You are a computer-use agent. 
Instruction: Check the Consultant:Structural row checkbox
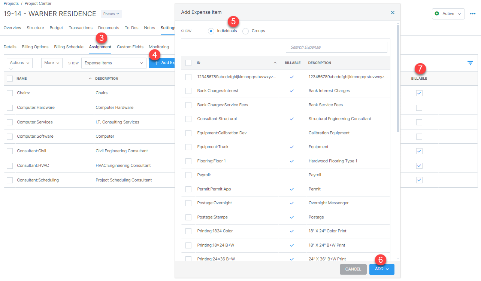(188, 119)
